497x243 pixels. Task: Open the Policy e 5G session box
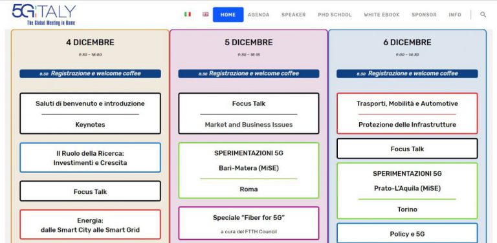(407, 233)
